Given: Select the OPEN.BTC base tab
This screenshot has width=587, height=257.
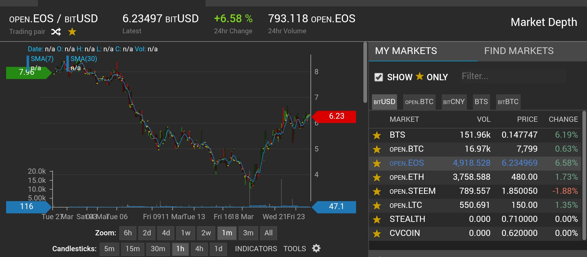Looking at the screenshot, I should click(x=419, y=102).
